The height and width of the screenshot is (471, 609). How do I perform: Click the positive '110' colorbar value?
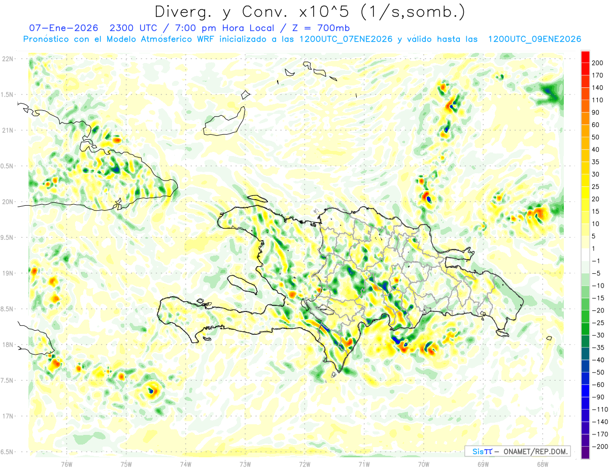[x=598, y=100]
